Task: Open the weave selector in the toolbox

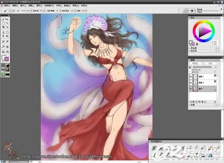Action: (x=8, y=70)
